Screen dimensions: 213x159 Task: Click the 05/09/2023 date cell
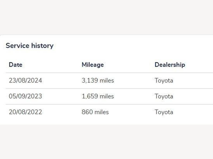coord(25,96)
